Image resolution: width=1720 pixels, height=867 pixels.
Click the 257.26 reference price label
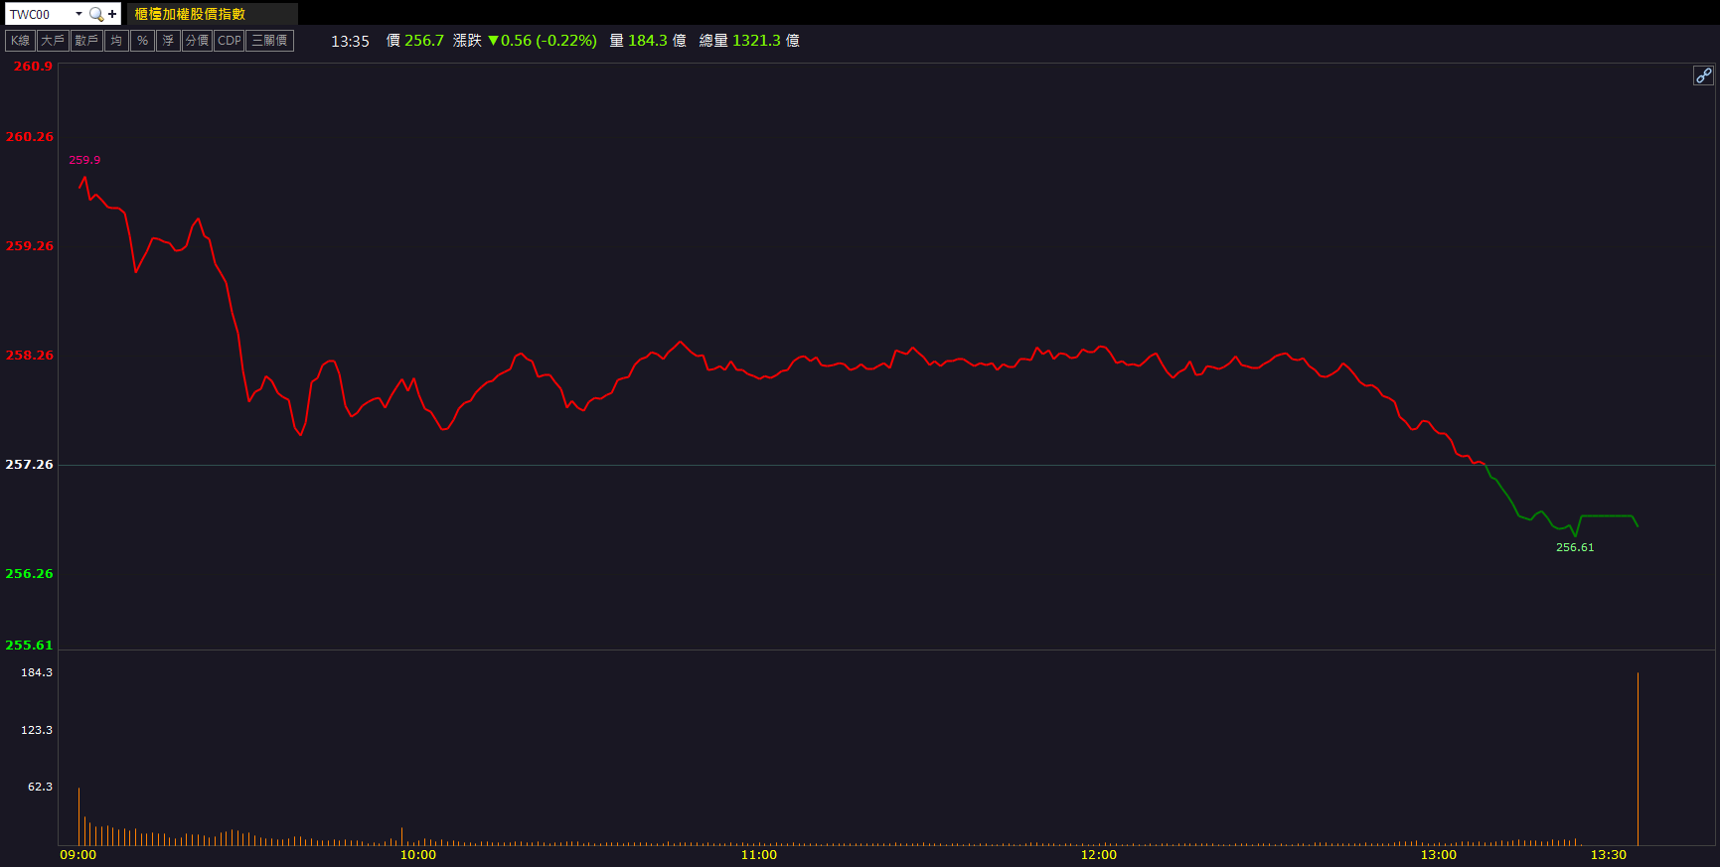click(x=30, y=464)
